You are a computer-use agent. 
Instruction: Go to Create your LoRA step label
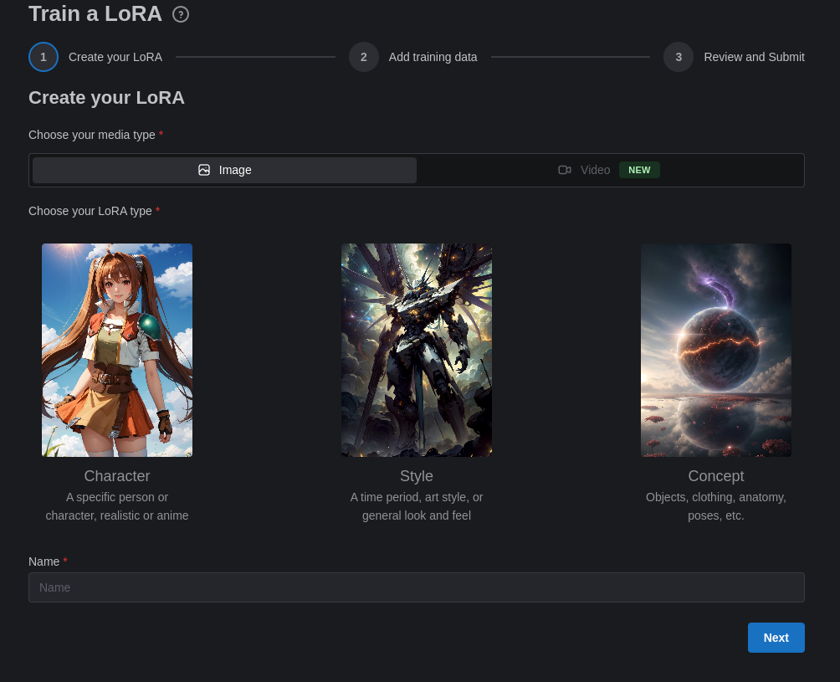[x=115, y=57]
